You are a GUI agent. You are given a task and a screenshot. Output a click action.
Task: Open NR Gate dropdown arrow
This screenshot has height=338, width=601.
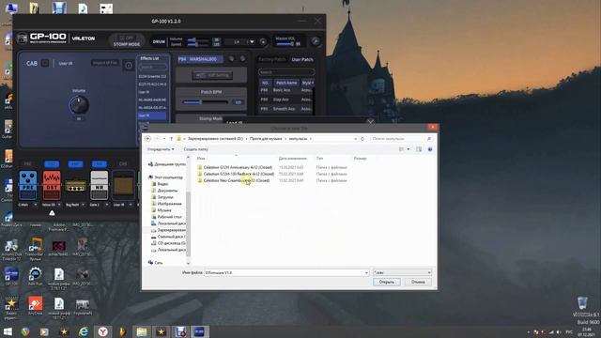coord(106,205)
